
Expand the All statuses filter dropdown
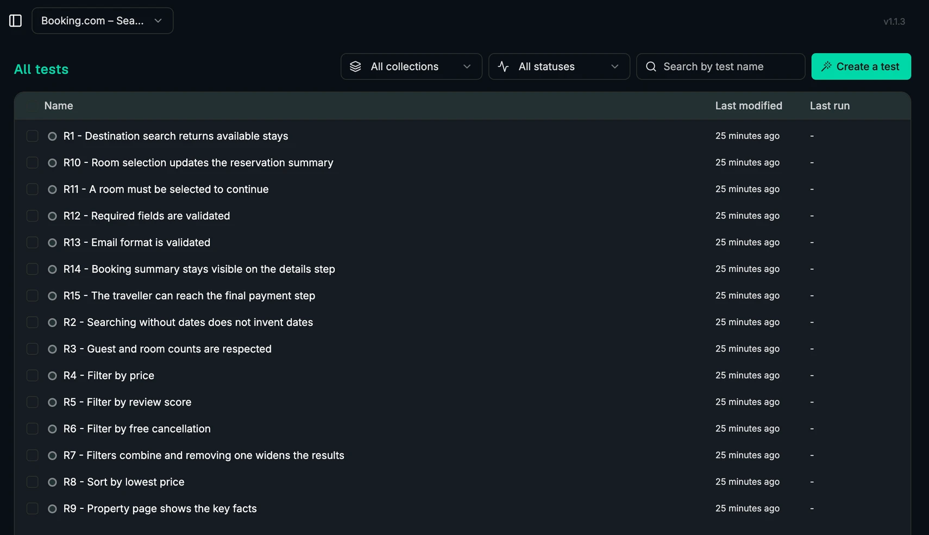coord(559,66)
